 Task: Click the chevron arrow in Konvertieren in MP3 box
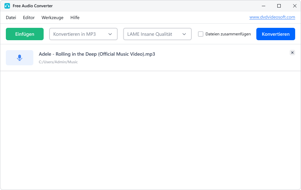[110, 34]
